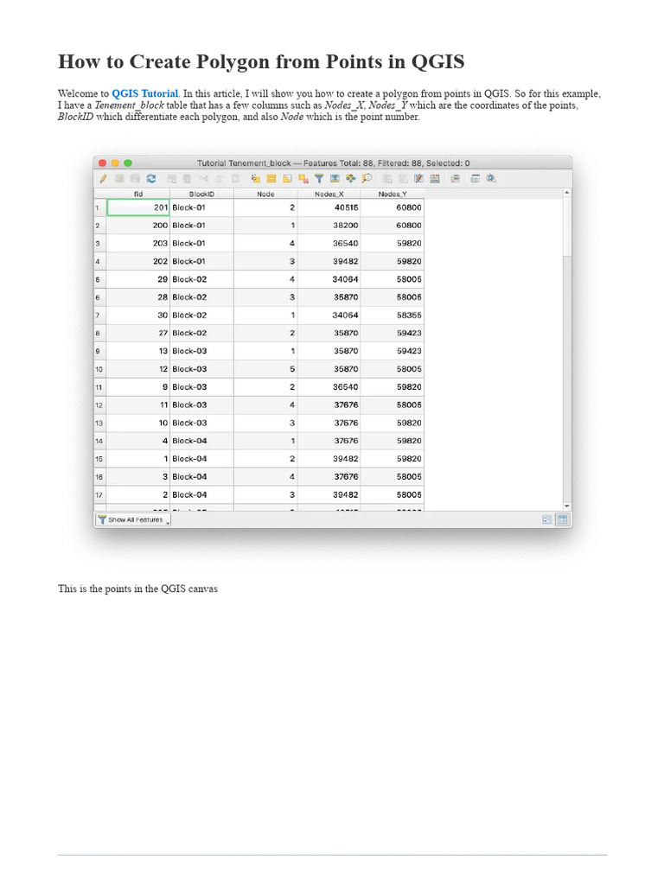Viewport: 664px width, 885px height.
Task: Follow the QGIS Tutorial link
Action: [x=144, y=93]
